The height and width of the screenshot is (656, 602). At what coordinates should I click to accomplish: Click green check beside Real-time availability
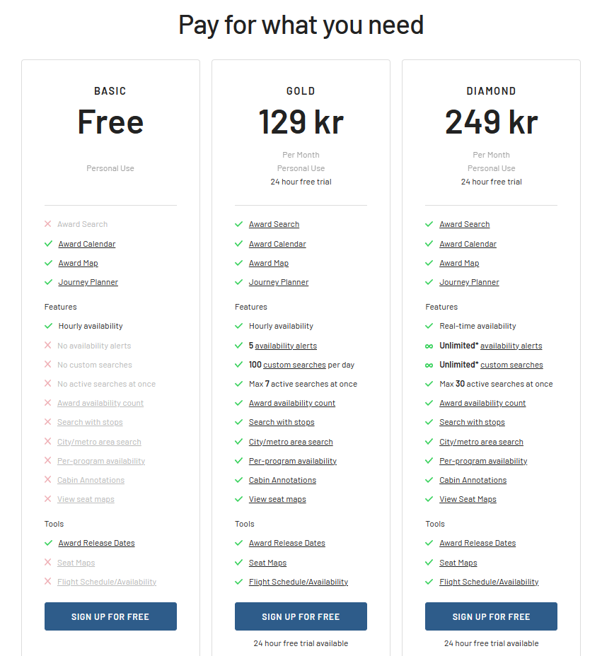coord(429,325)
